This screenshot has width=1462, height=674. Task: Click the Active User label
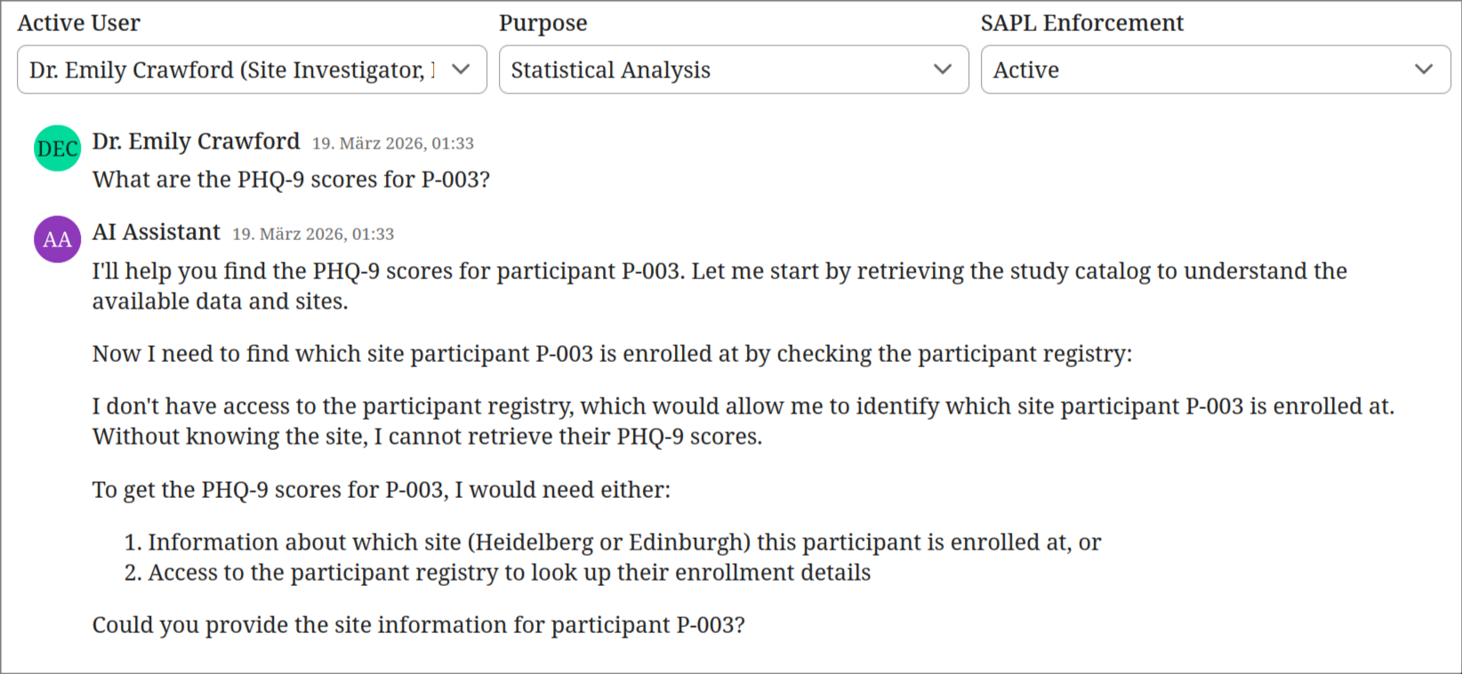78,22
